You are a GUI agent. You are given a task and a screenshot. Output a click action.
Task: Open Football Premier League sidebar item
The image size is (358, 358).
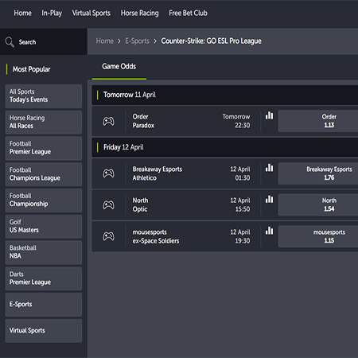pos(44,148)
